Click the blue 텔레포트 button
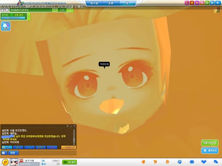222x166 pixels. [210, 150]
